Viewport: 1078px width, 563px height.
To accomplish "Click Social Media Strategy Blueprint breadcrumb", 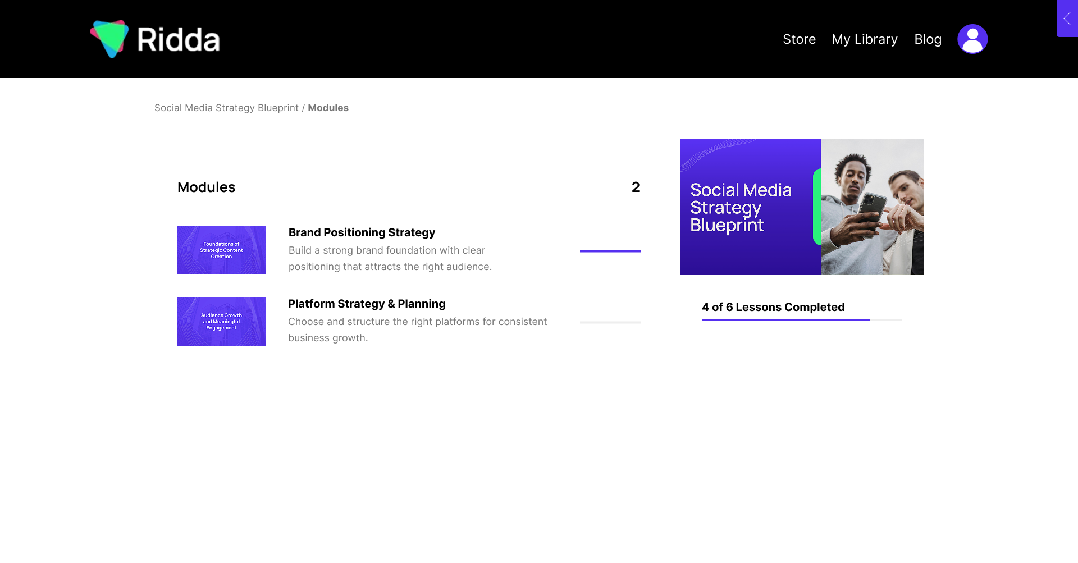I will 226,108.
